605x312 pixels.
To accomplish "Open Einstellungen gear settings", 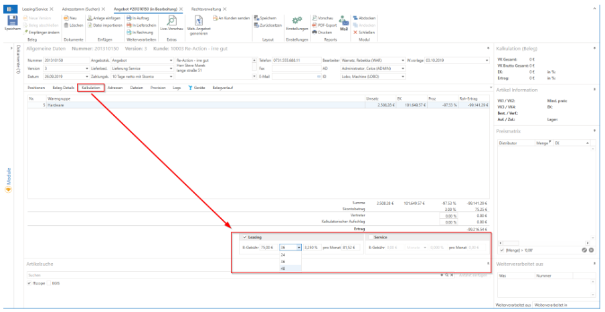I will pos(296,23).
